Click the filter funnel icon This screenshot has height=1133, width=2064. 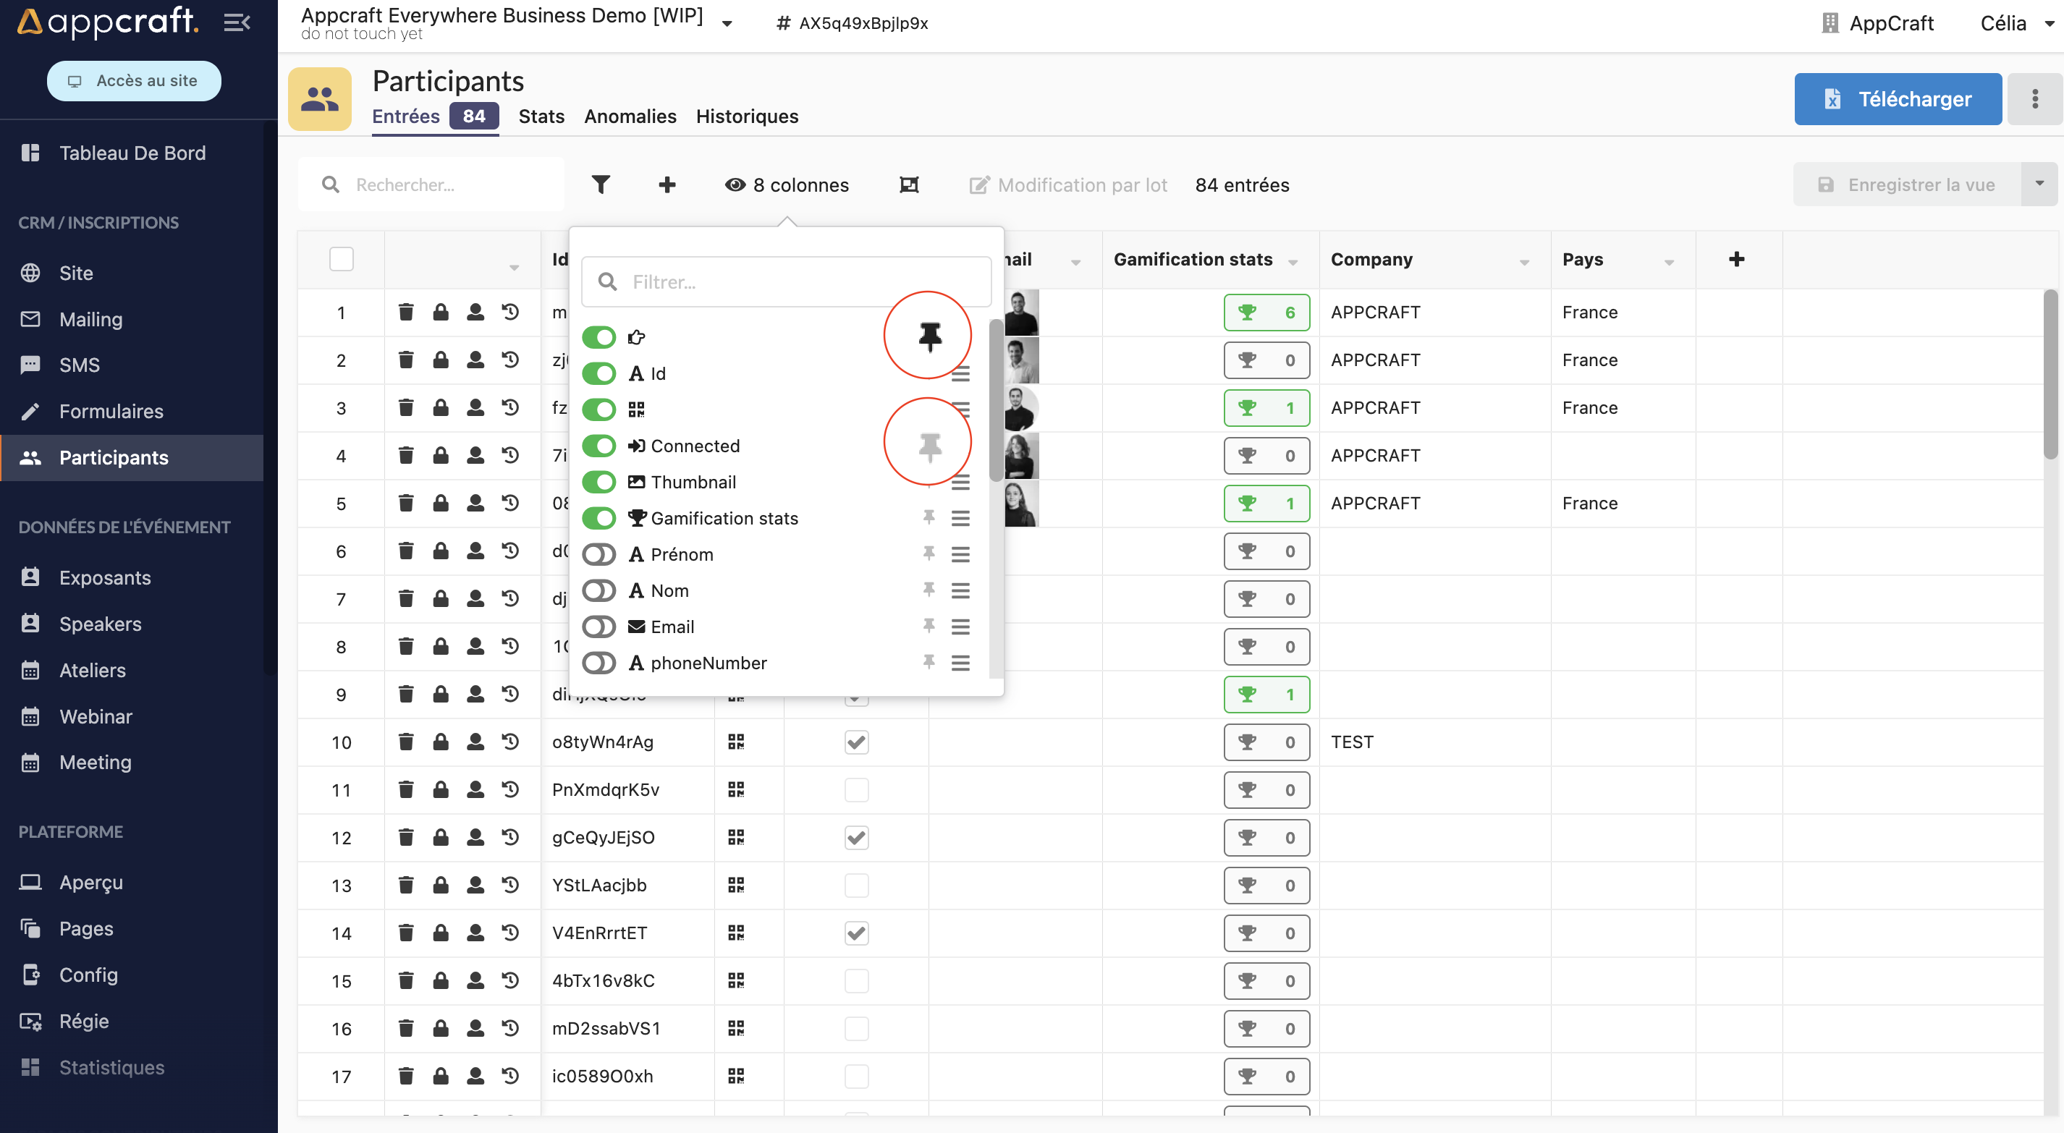600,184
